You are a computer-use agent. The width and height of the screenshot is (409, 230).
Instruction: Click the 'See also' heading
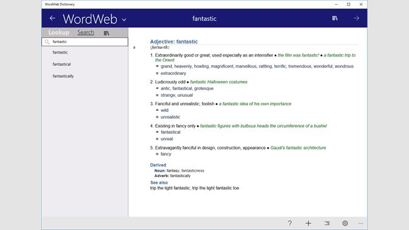click(x=159, y=183)
